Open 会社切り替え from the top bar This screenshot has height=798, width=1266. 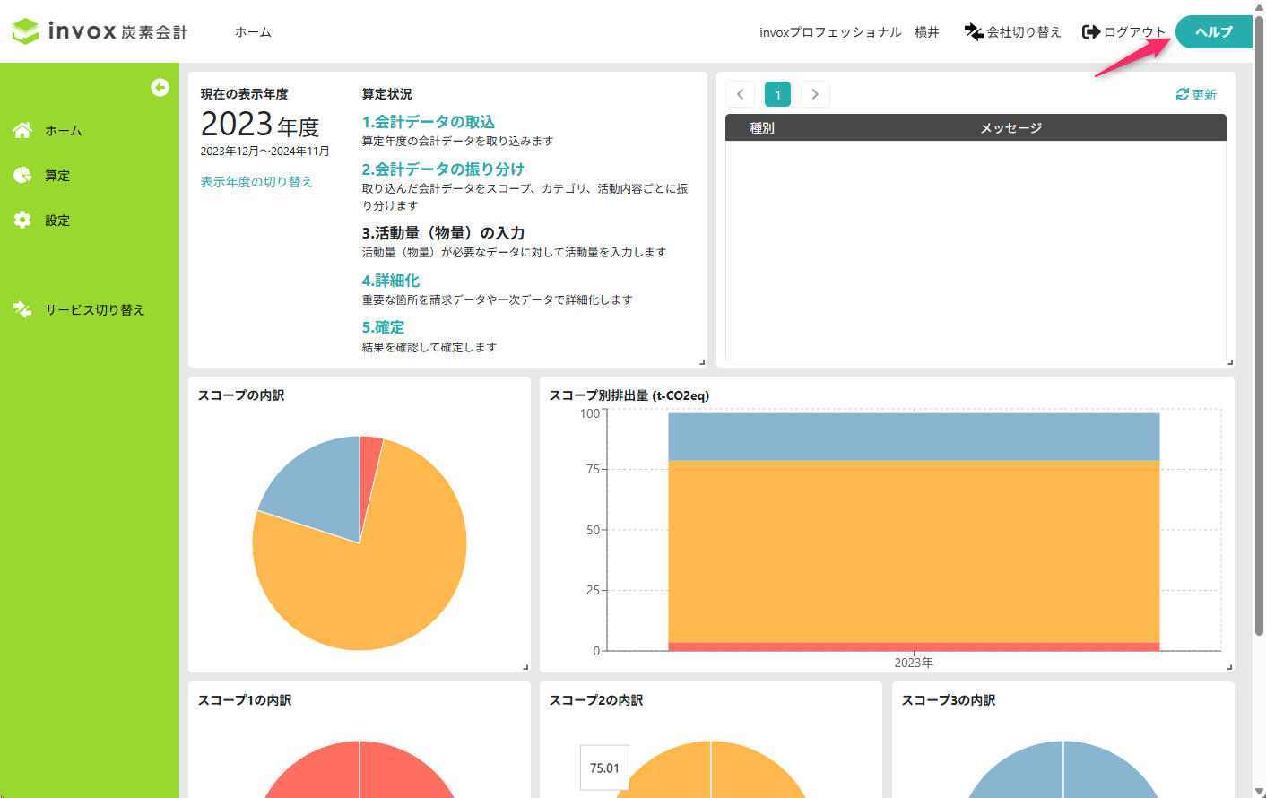click(x=1013, y=31)
